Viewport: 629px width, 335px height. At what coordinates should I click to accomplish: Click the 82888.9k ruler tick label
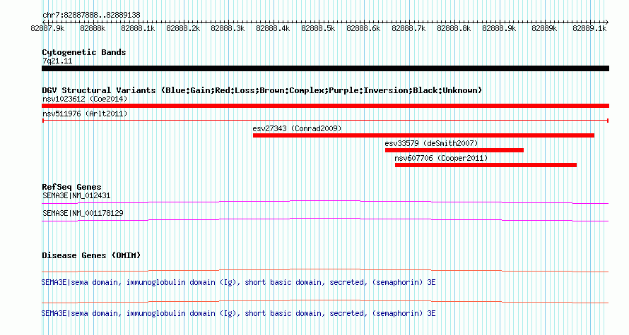pos(499,28)
